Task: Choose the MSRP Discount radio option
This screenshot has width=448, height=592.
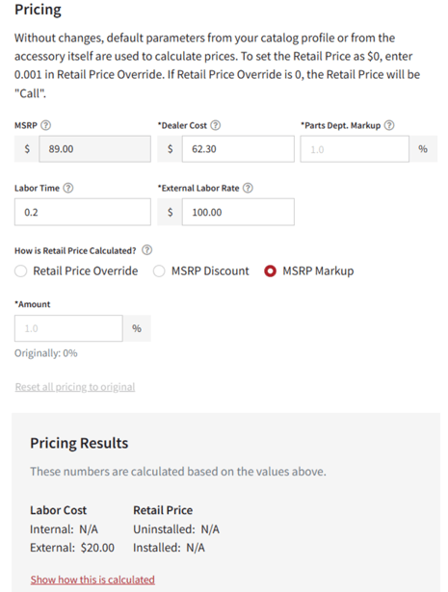Action: click(x=159, y=271)
